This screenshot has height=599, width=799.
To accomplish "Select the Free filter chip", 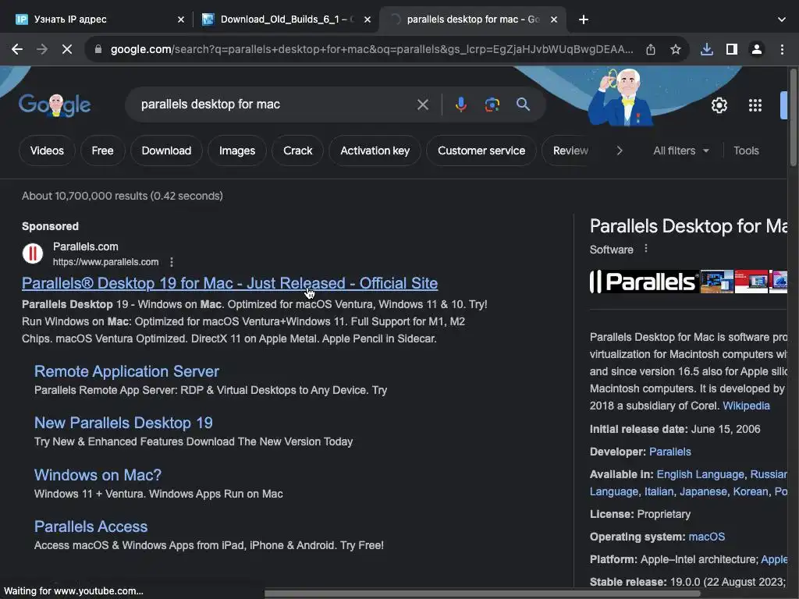I will pos(102,151).
